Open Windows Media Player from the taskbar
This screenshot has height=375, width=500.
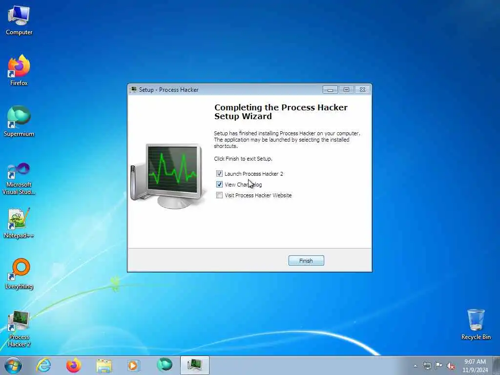134,365
